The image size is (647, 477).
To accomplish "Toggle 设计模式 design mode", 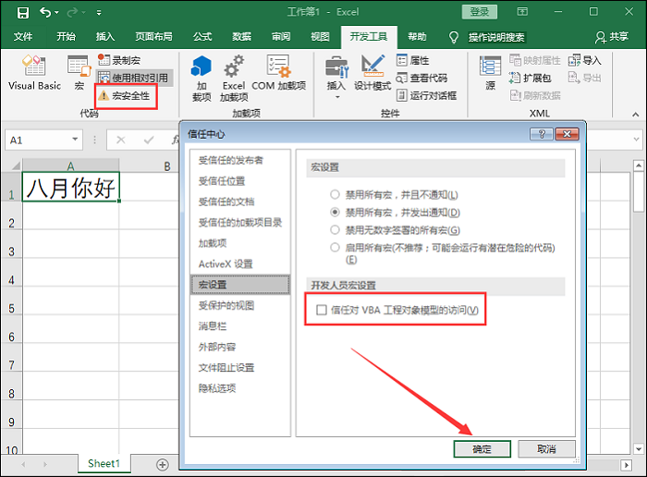I will point(372,73).
